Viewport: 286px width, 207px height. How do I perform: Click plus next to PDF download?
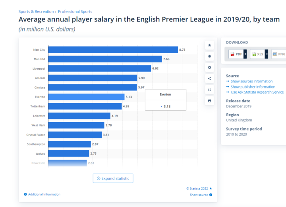pos(245,54)
